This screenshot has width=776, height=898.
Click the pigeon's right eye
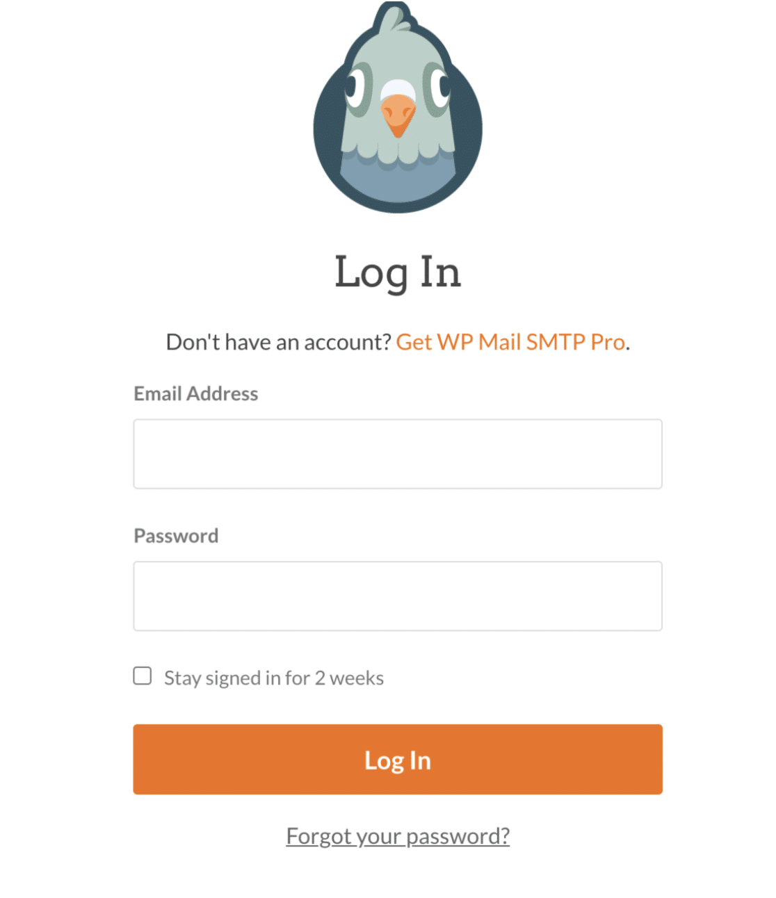click(x=437, y=88)
